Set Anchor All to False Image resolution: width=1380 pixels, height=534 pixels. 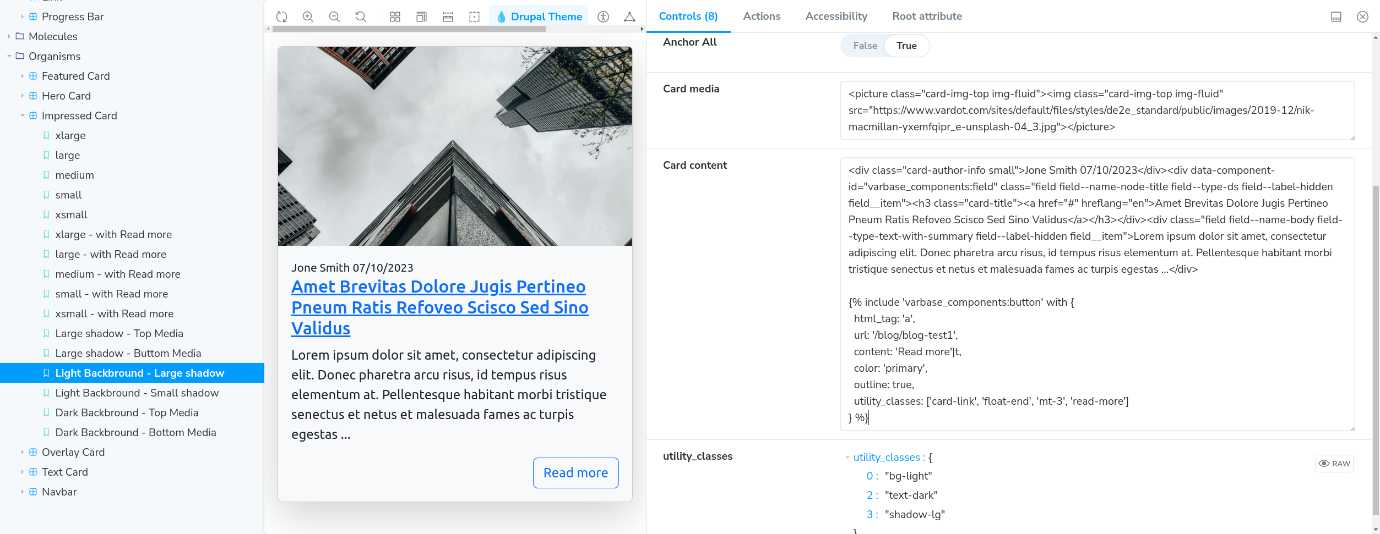pyautogui.click(x=865, y=46)
